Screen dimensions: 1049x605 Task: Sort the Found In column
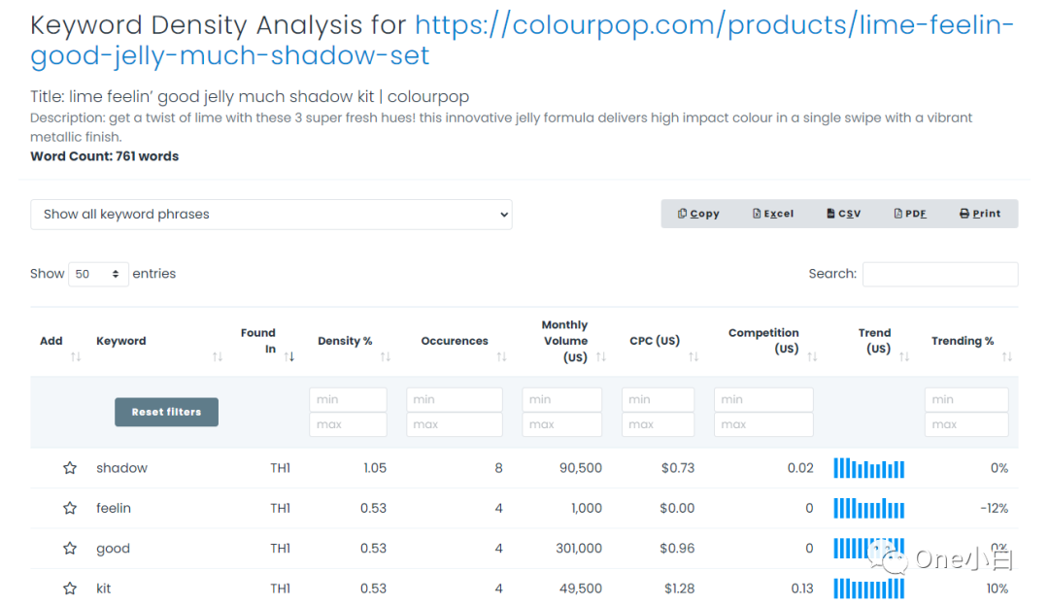(x=289, y=357)
